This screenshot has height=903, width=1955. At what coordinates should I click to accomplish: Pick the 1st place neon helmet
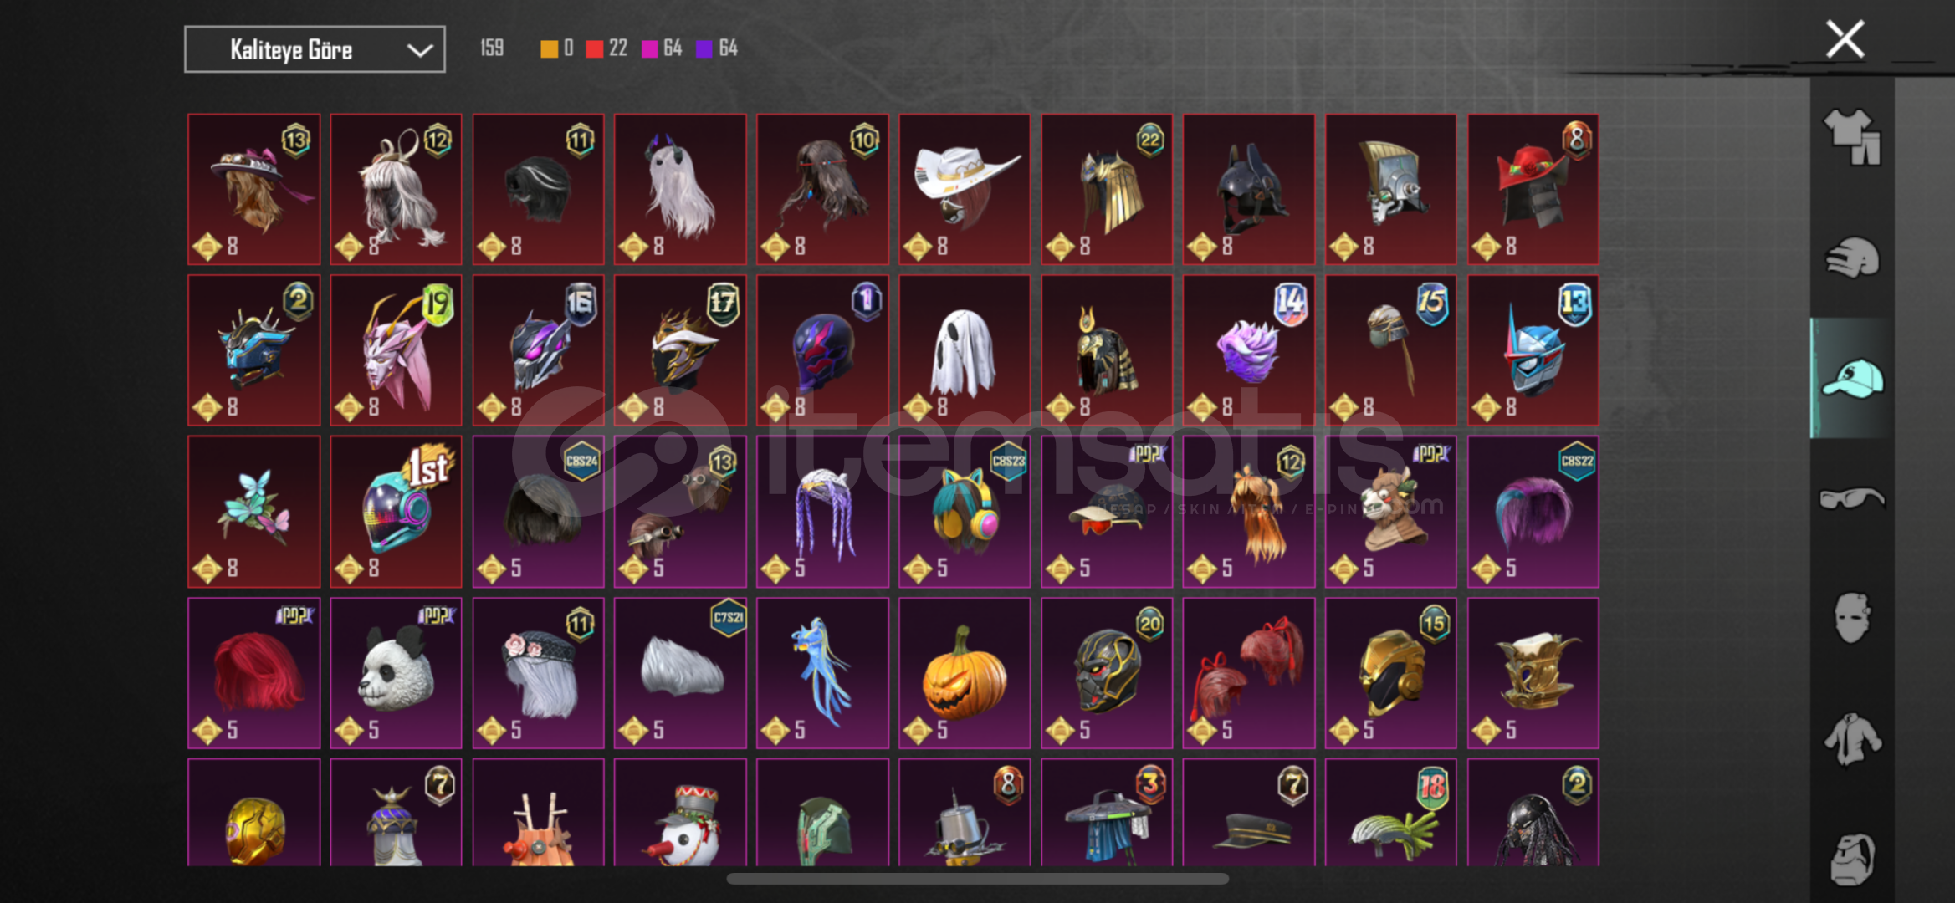tap(396, 512)
